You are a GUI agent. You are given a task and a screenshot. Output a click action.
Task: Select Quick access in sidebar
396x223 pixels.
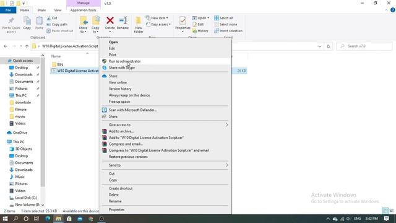click(x=23, y=61)
